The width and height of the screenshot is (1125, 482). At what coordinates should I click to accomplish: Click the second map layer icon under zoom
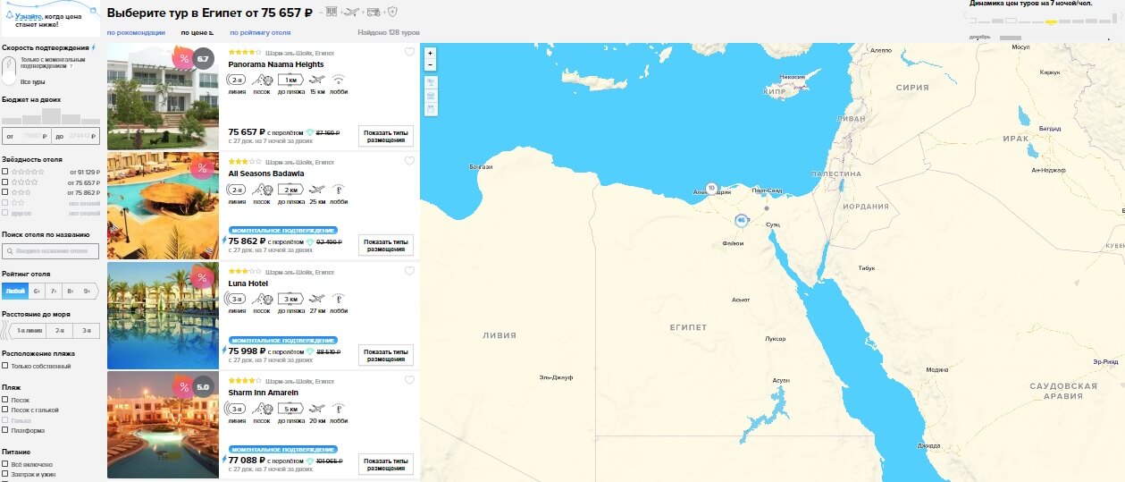pyautogui.click(x=431, y=95)
